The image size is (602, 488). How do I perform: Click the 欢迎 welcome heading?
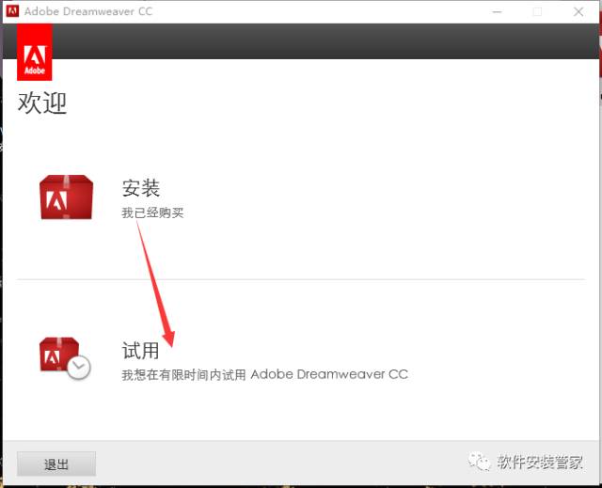pyautogui.click(x=43, y=102)
